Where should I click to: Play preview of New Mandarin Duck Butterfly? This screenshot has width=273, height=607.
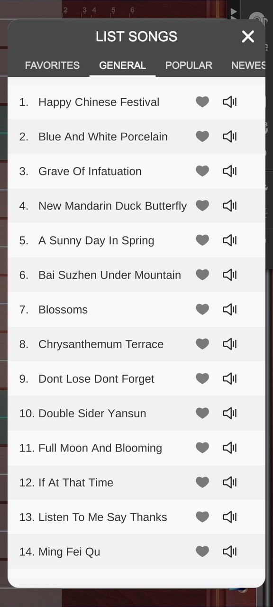[229, 205]
